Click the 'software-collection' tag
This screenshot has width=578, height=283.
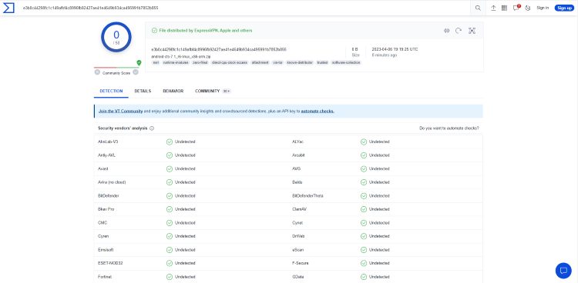[346, 62]
